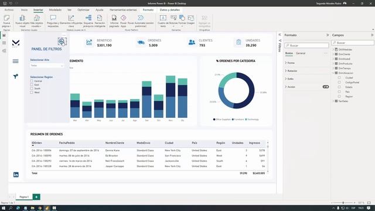The image size is (375, 211).
Task: Open the Datos y detalles tab
Action: [x=170, y=10]
